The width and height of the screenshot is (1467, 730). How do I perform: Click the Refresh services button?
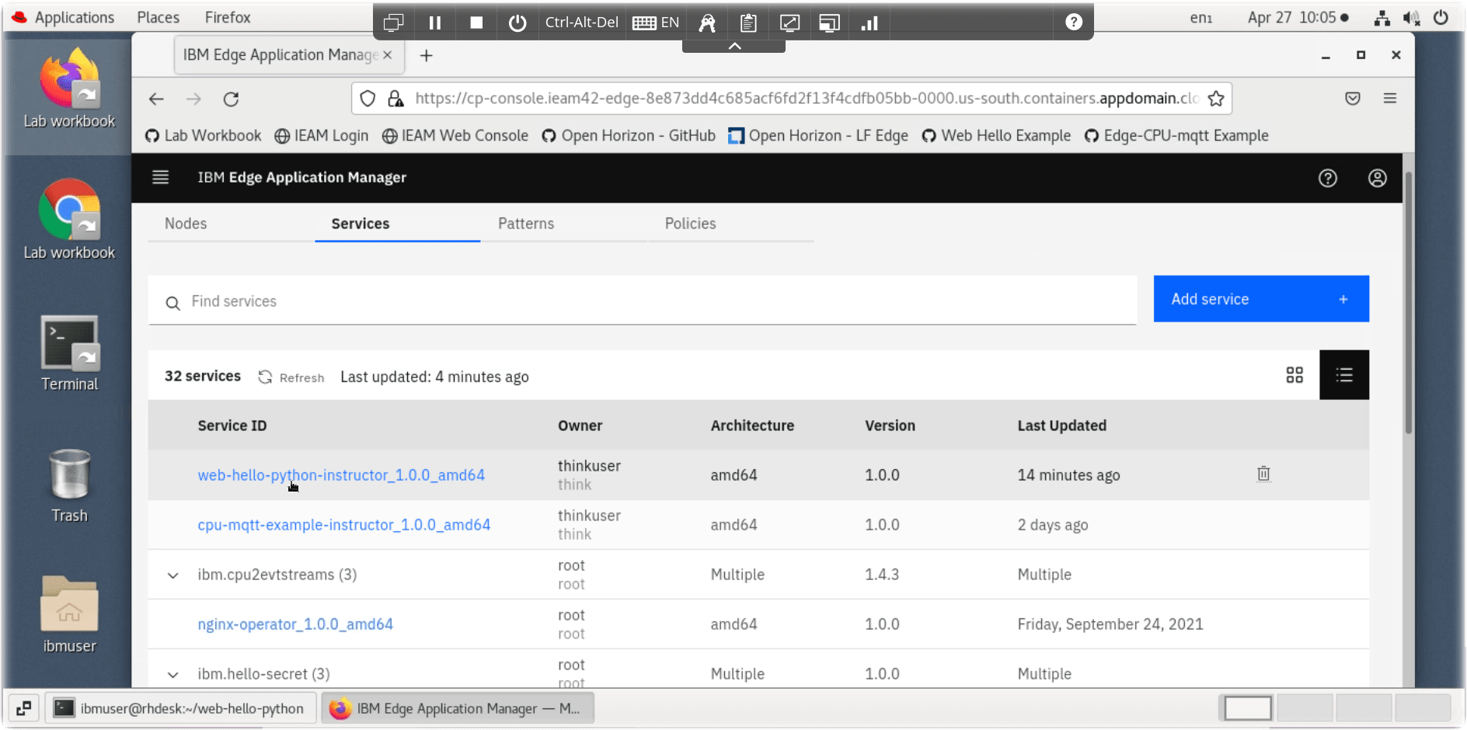[x=291, y=377]
